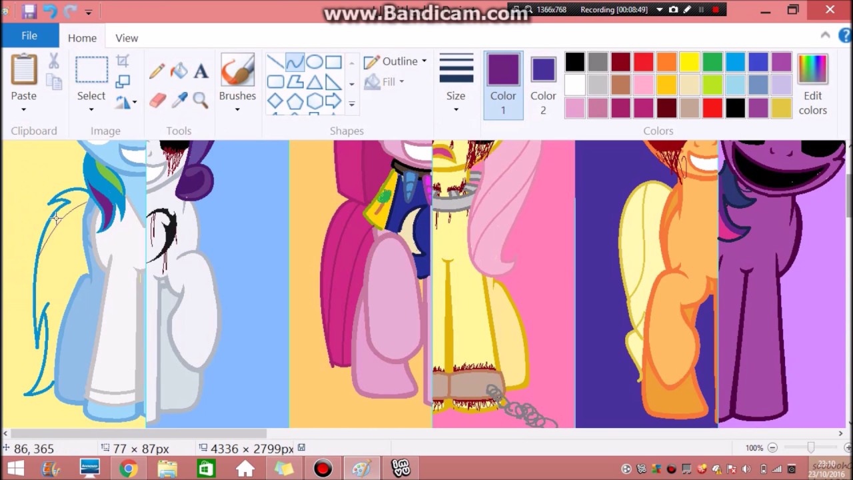Click the Cut scissors icon

(x=54, y=61)
